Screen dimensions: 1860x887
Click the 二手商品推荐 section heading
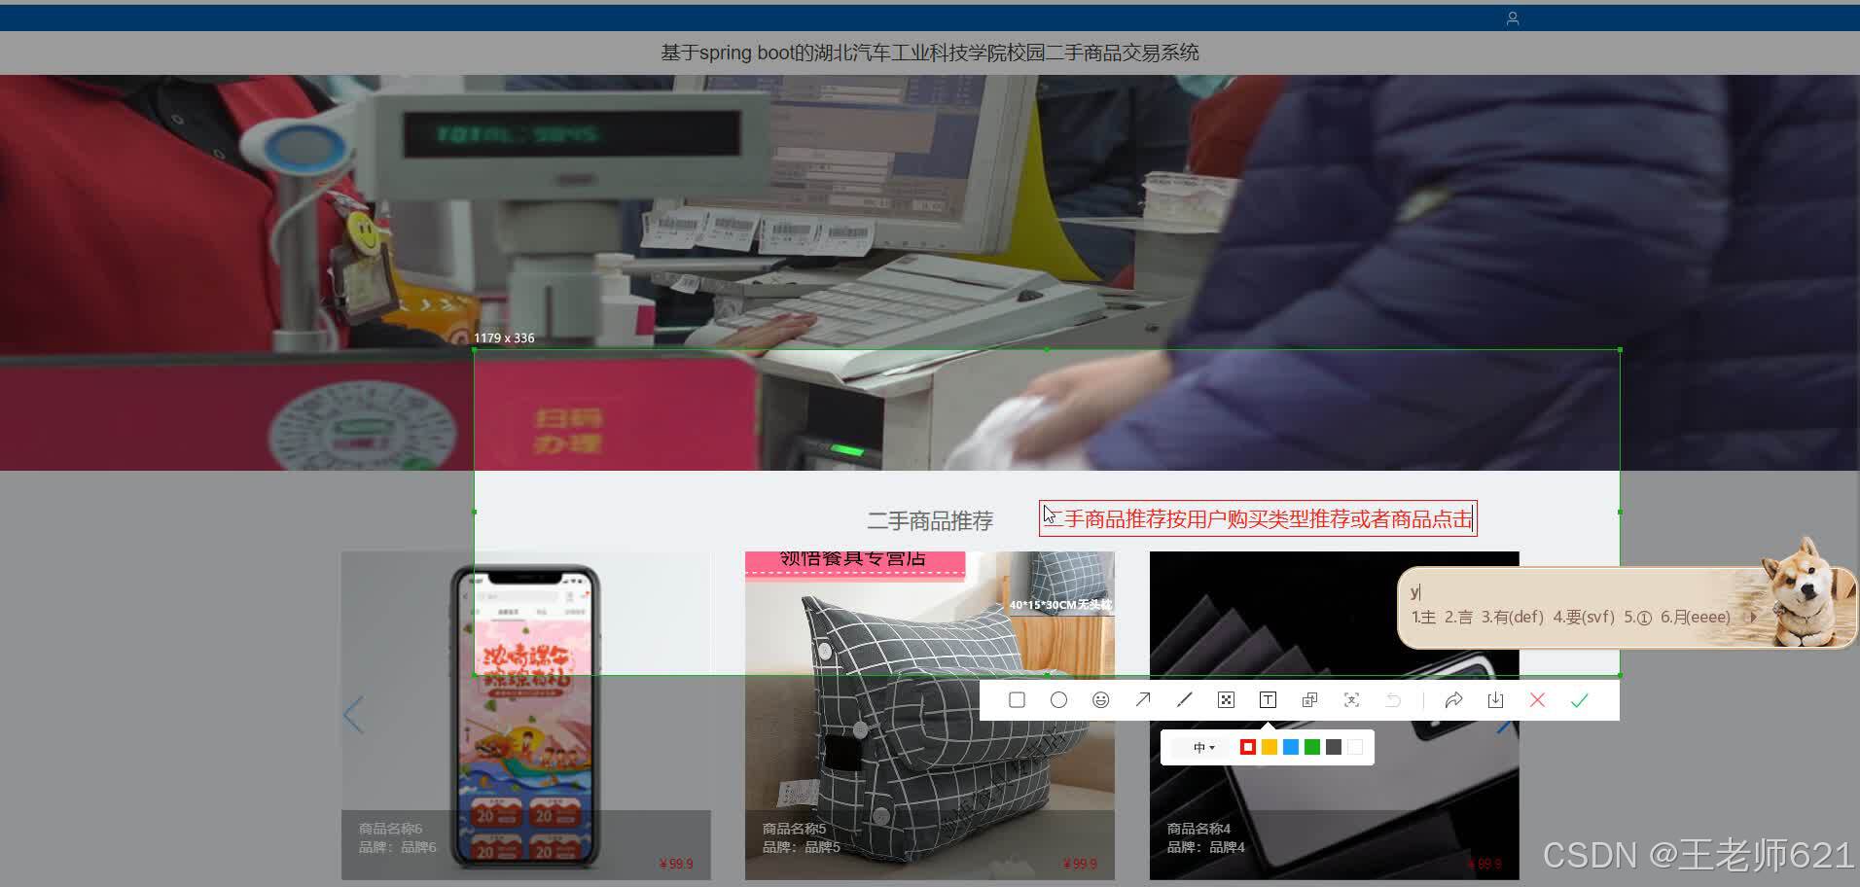pyautogui.click(x=930, y=521)
